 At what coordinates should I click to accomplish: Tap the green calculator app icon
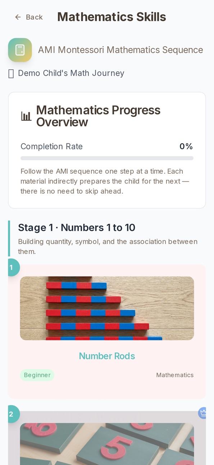coord(20,50)
